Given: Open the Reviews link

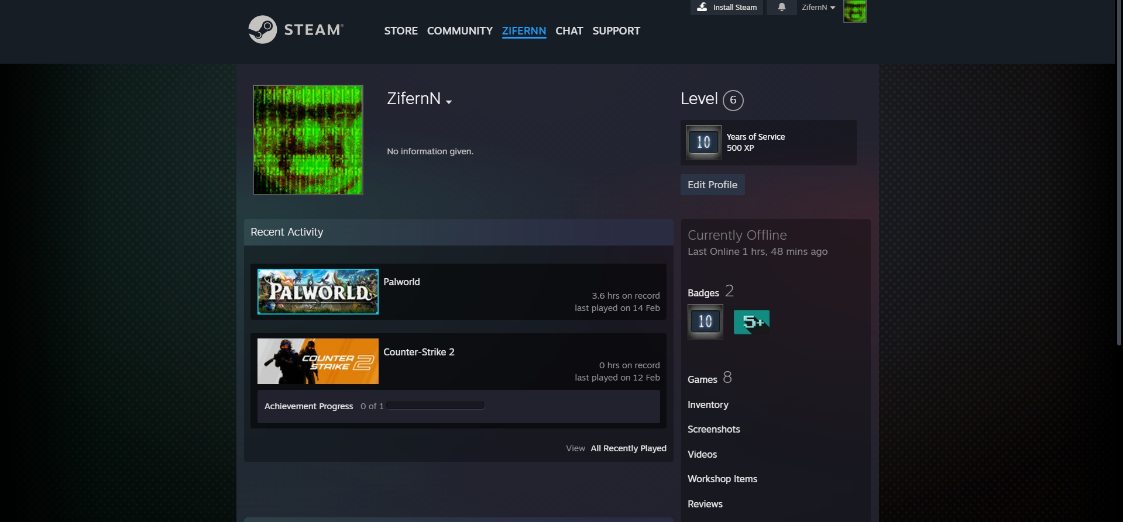Looking at the screenshot, I should [705, 504].
